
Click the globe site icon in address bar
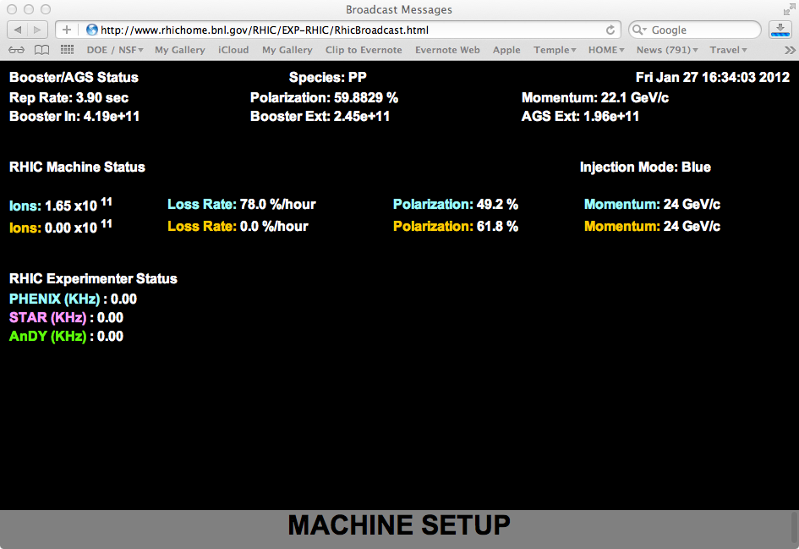(91, 30)
